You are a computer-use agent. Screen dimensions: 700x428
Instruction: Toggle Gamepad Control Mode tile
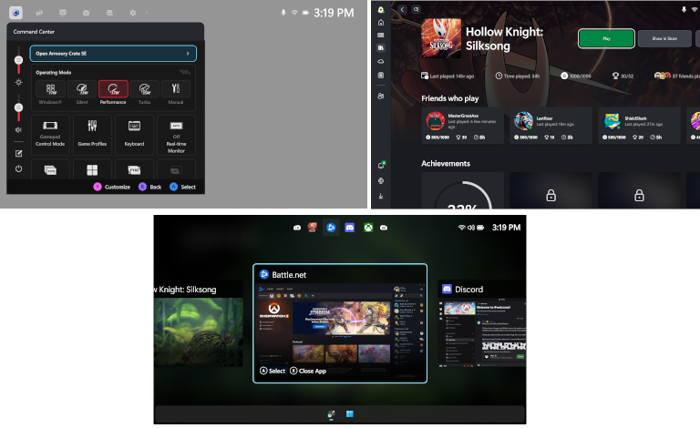coord(50,135)
